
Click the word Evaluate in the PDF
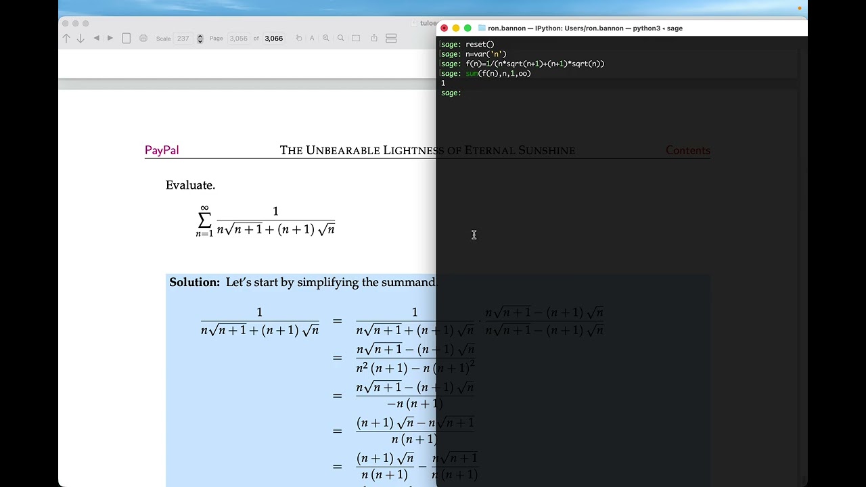pyautogui.click(x=190, y=185)
